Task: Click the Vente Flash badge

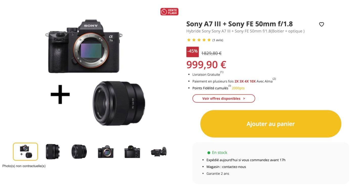Action: pos(169,12)
